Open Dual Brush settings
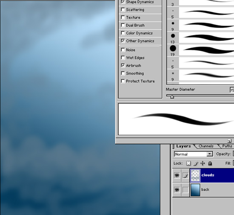Image resolution: width=234 pixels, height=215 pixels. click(135, 25)
